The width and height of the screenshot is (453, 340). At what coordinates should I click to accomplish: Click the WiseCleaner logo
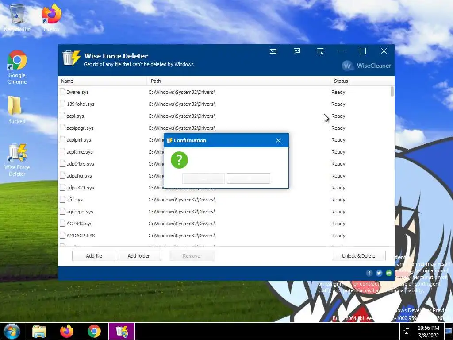coord(367,66)
